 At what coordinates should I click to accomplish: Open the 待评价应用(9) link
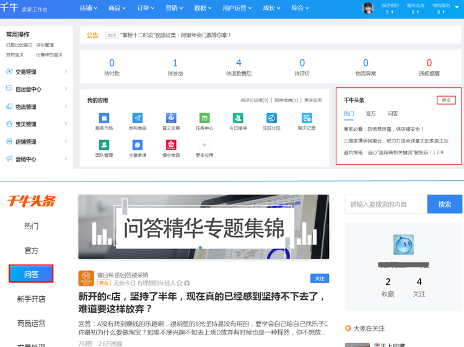tap(254, 100)
